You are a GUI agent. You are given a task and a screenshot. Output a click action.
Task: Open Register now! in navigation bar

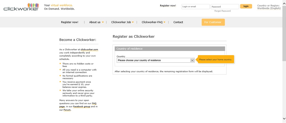point(70,22)
